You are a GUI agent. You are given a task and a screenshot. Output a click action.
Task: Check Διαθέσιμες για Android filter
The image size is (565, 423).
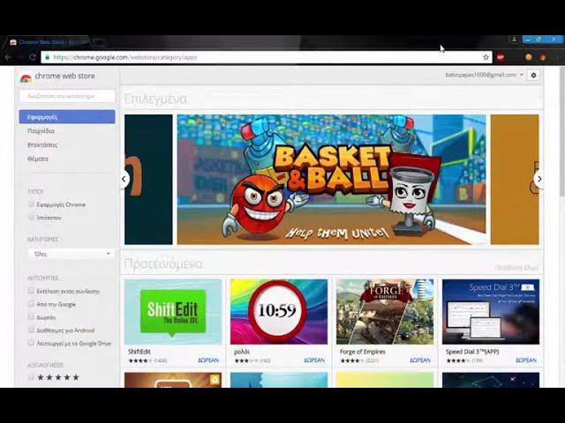click(x=31, y=330)
